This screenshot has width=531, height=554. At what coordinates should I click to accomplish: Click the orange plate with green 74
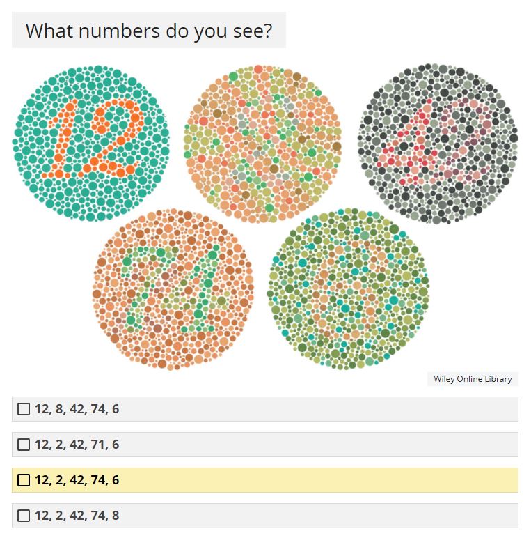tap(173, 289)
